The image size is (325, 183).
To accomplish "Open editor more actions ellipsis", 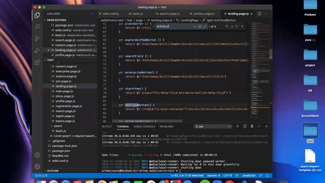I will tap(267, 14).
